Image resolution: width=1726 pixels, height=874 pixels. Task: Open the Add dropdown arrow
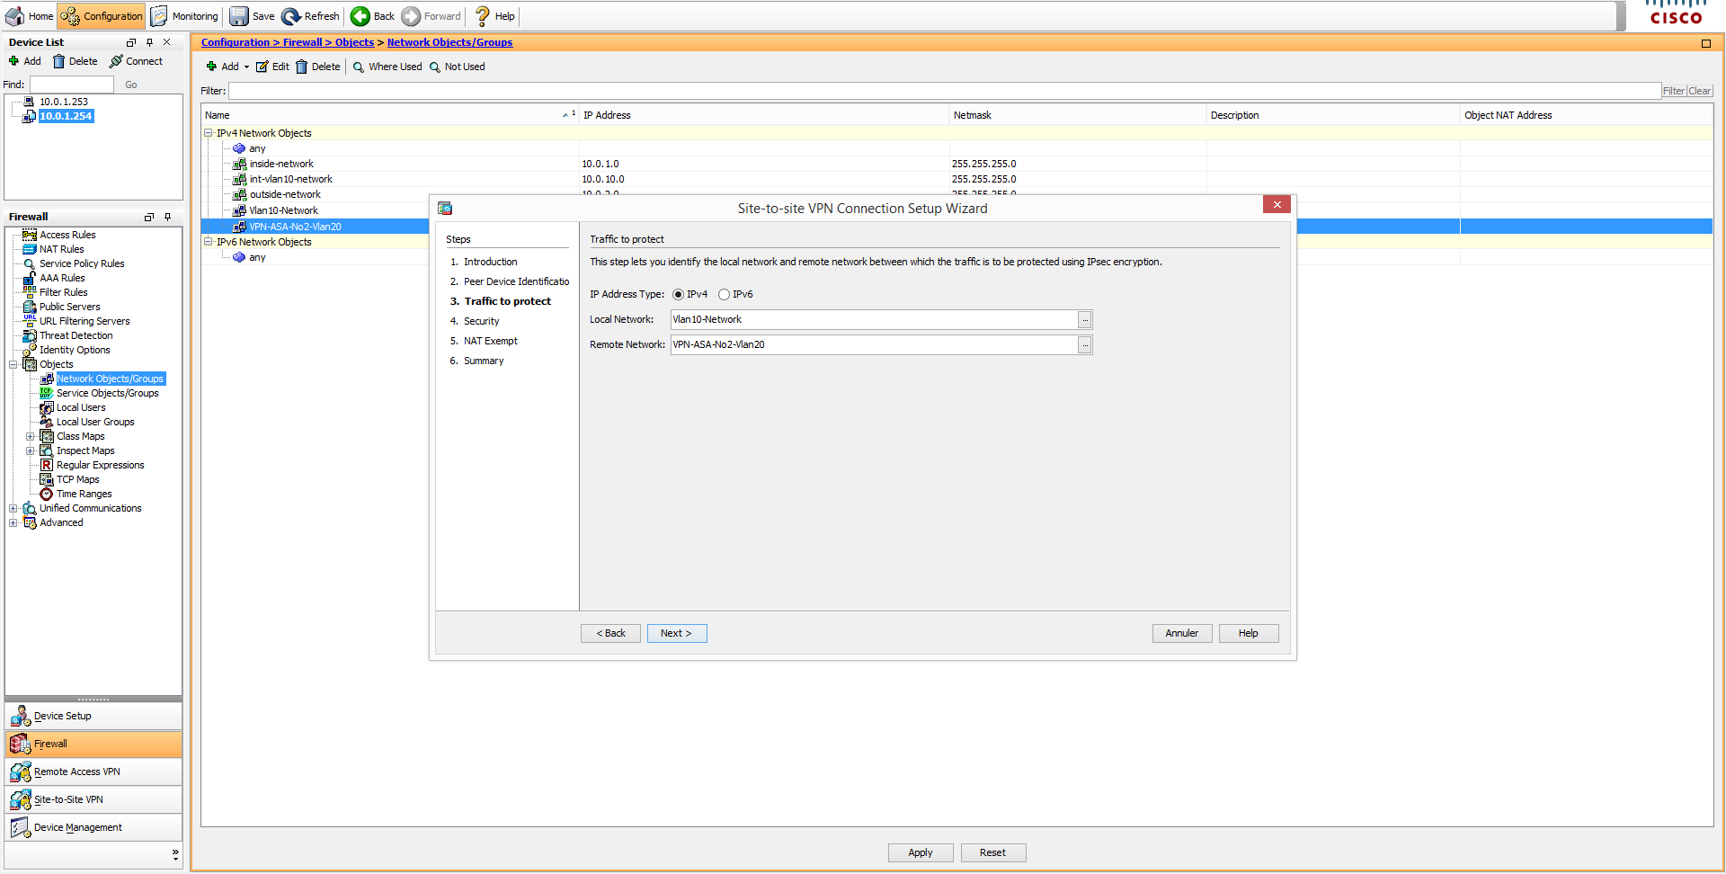coord(246,67)
